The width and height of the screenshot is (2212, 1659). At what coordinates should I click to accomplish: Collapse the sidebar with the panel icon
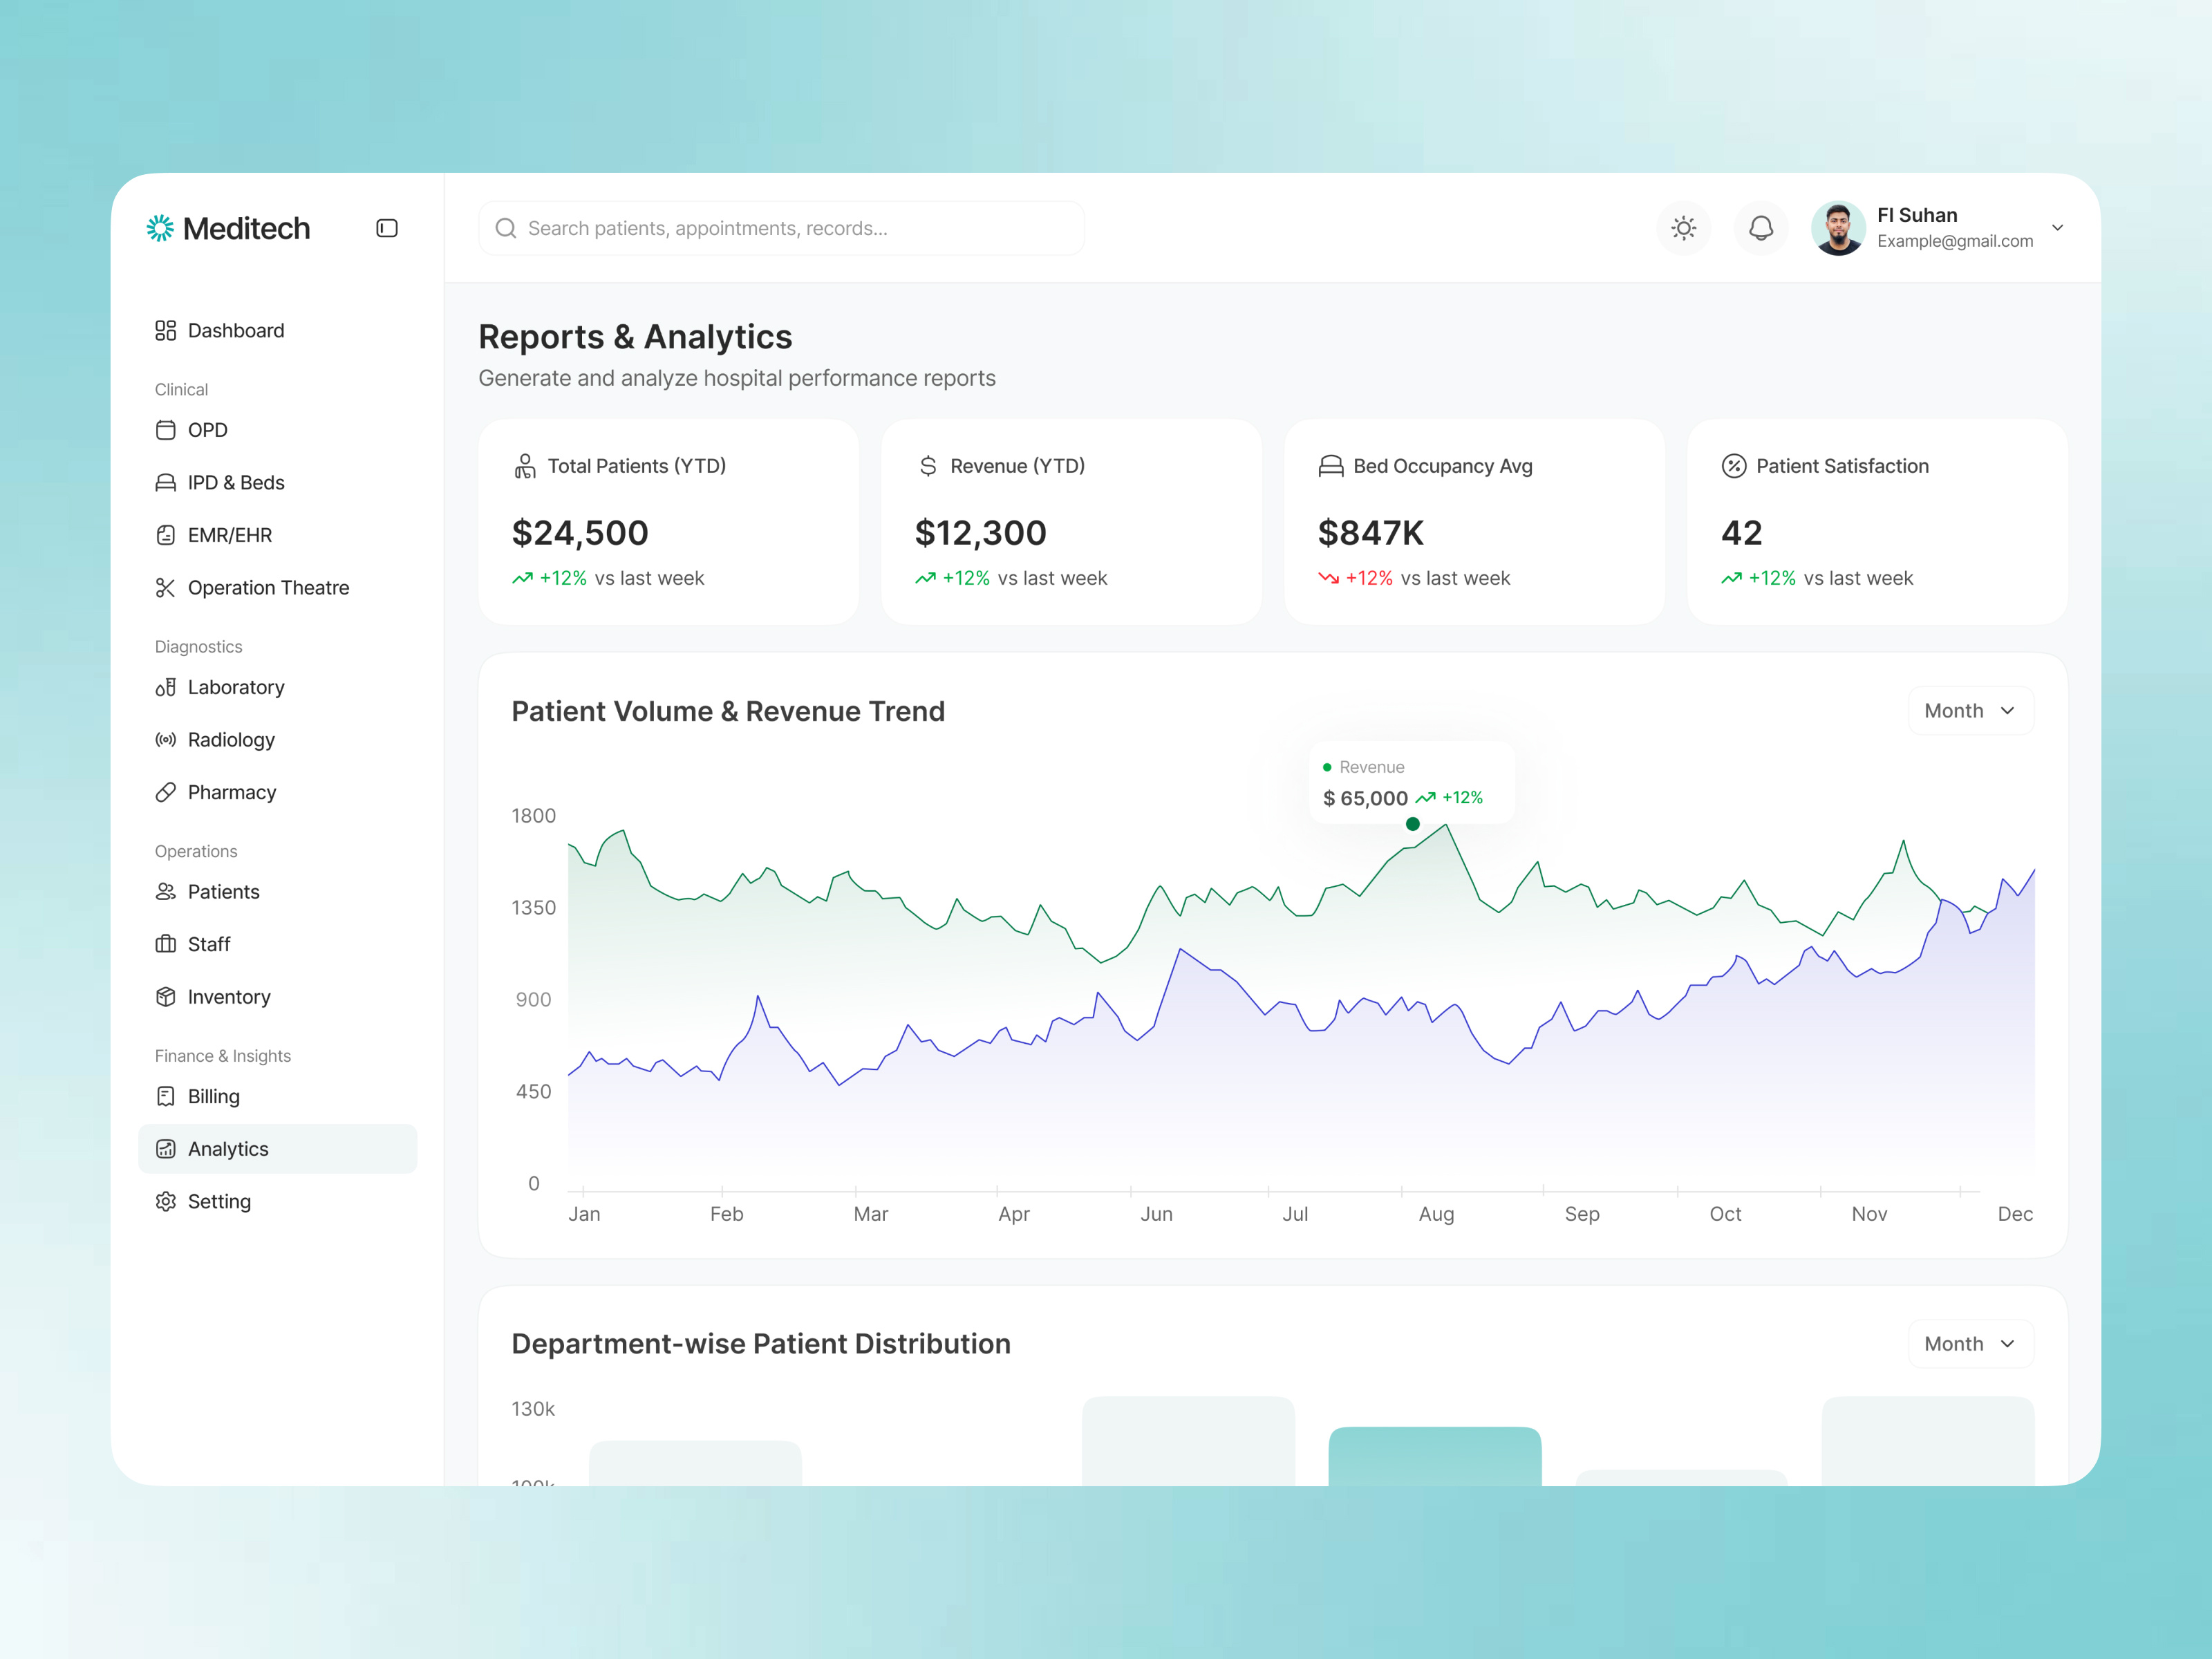click(387, 228)
